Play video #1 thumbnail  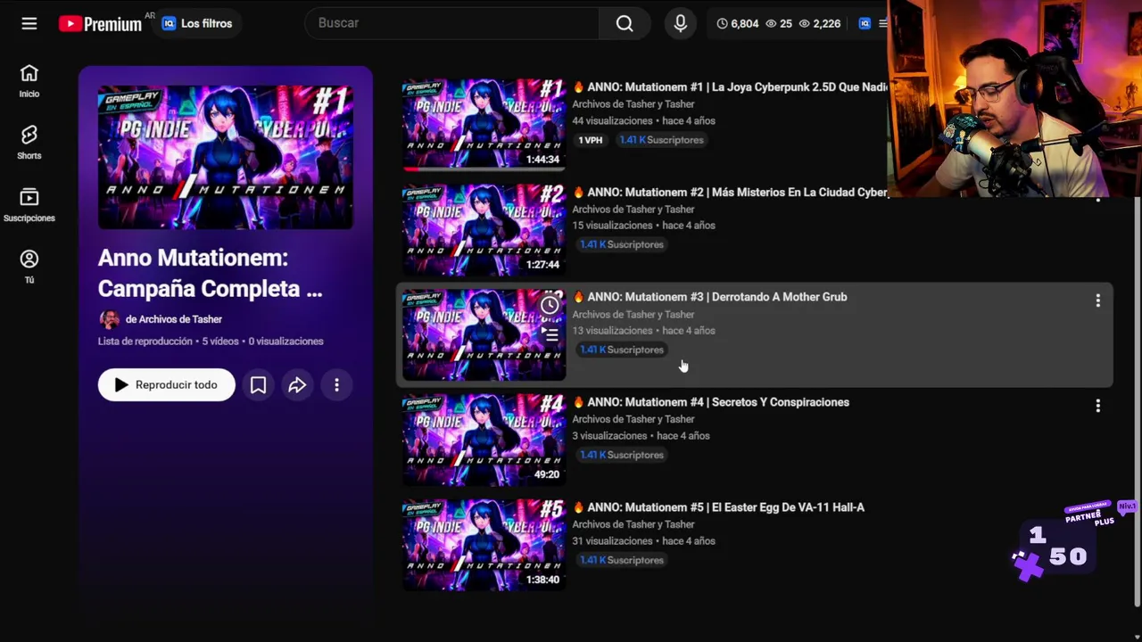point(484,124)
